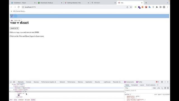Show more Styles pane tabs chevron
The width and height of the screenshot is (179, 101).
pyautogui.click(x=158, y=85)
